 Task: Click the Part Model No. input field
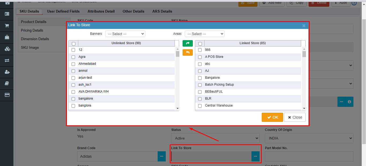pos(309,156)
